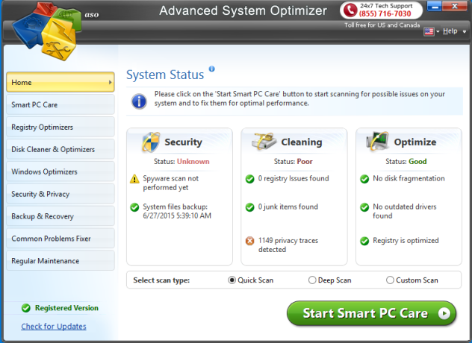Minimize the Advanced System Optimizer window
The image size is (472, 343).
click(435, 6)
